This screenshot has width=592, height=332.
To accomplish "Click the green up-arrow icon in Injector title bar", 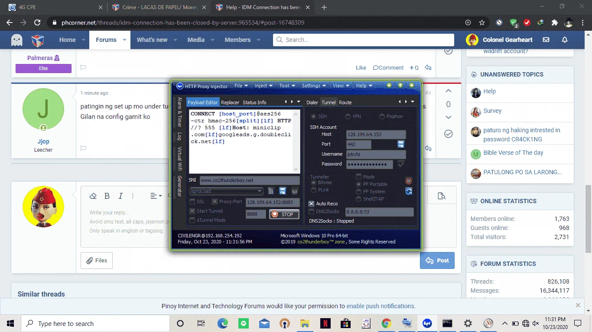I will [x=400, y=85].
